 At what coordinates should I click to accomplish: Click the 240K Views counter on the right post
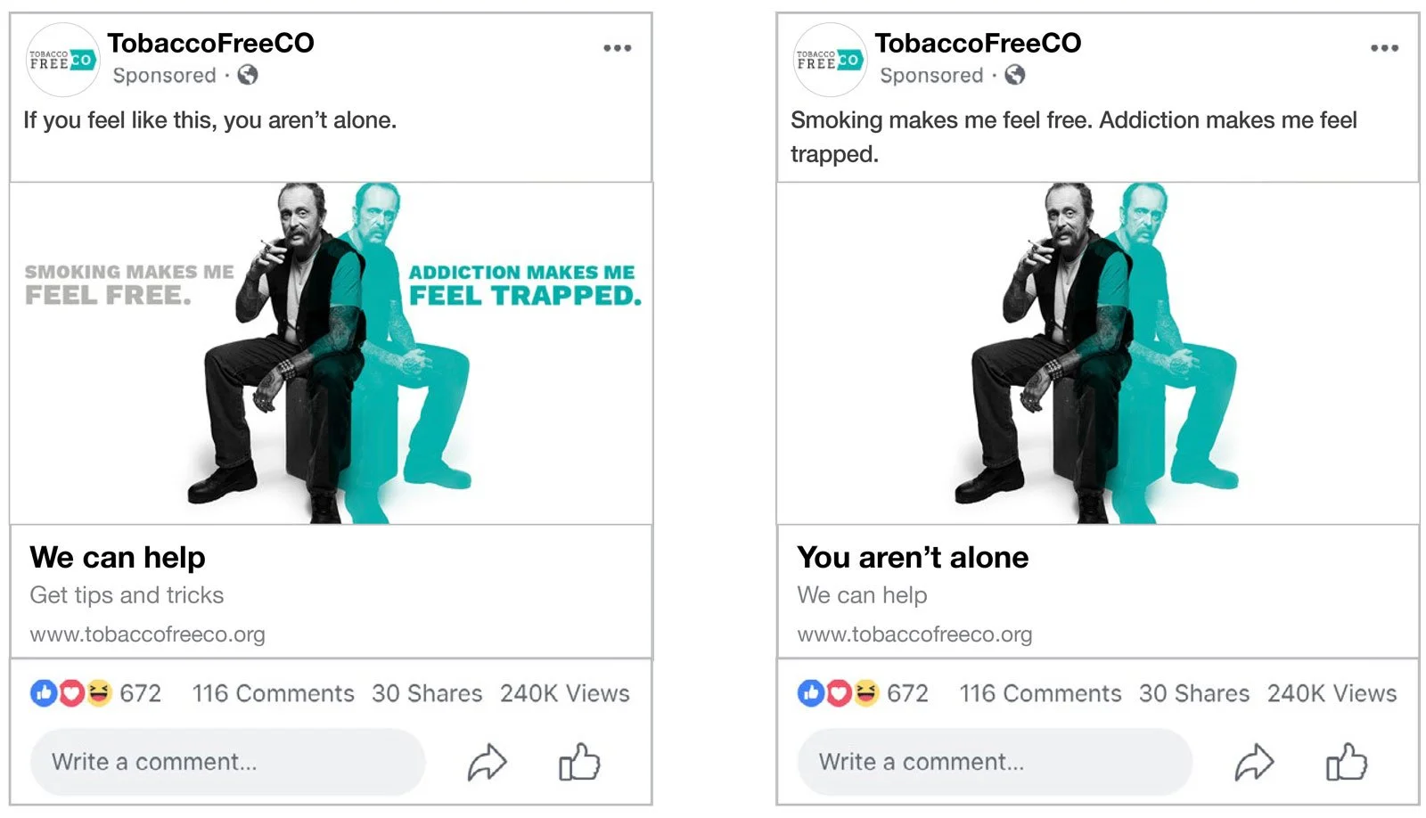[1331, 693]
